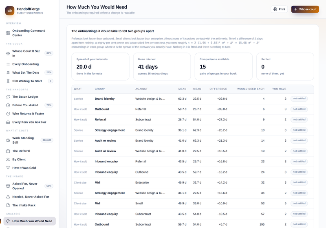Click the archive icon beside Asked For, Never Opened
This screenshot has height=228, width=326.
8,186
